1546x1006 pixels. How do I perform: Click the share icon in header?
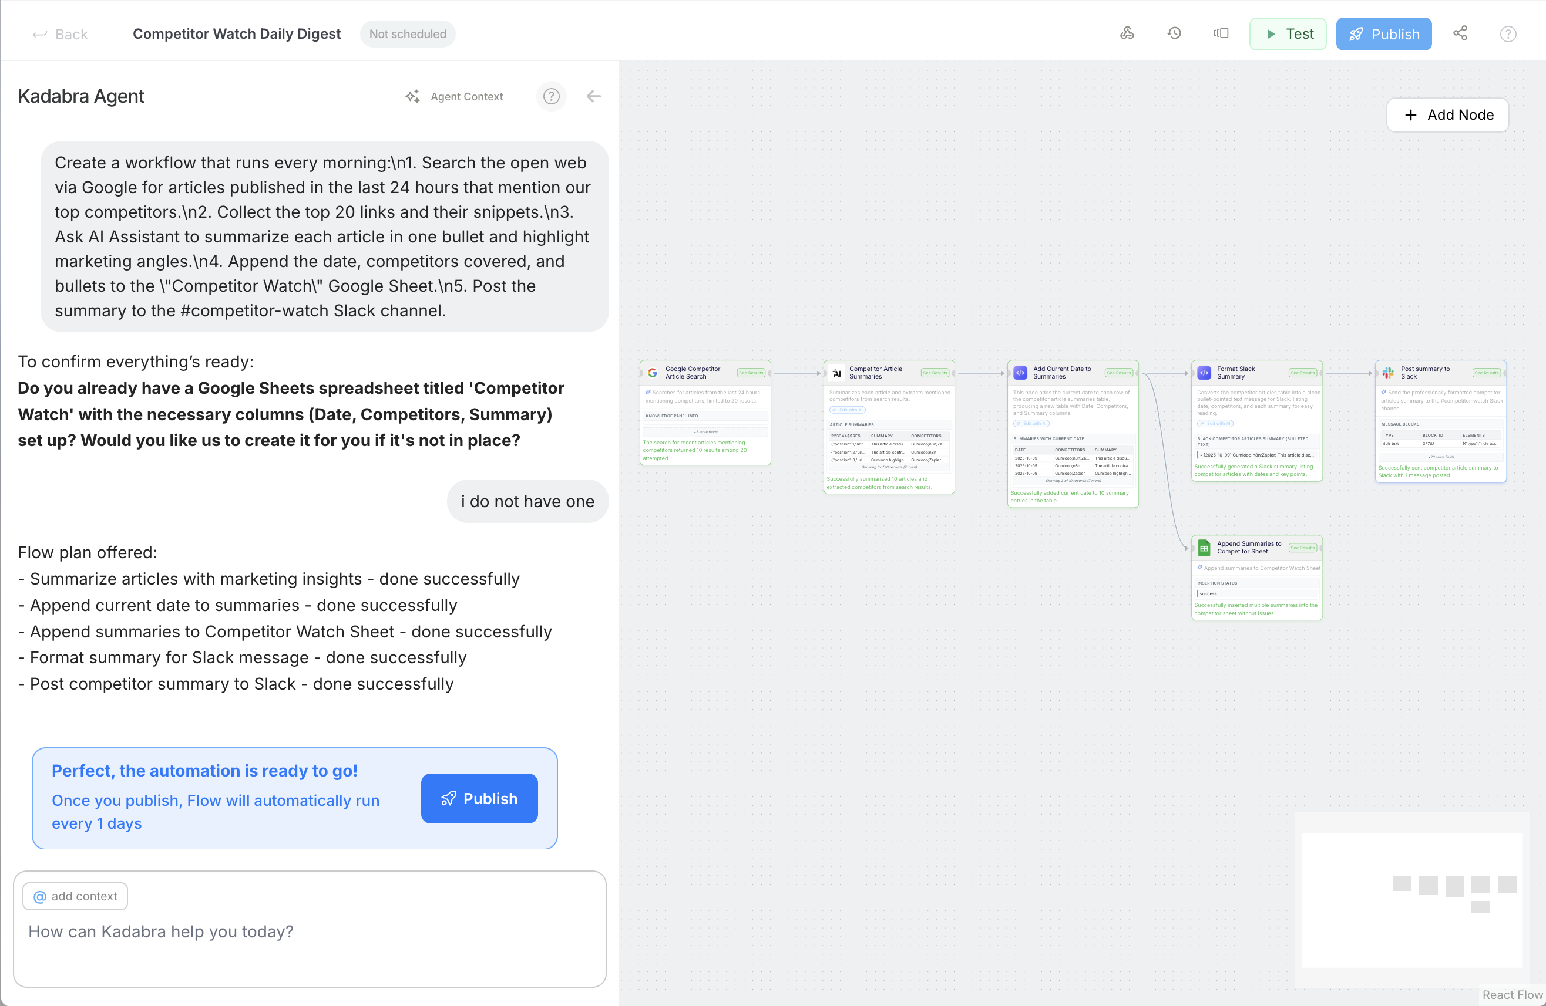tap(1460, 33)
